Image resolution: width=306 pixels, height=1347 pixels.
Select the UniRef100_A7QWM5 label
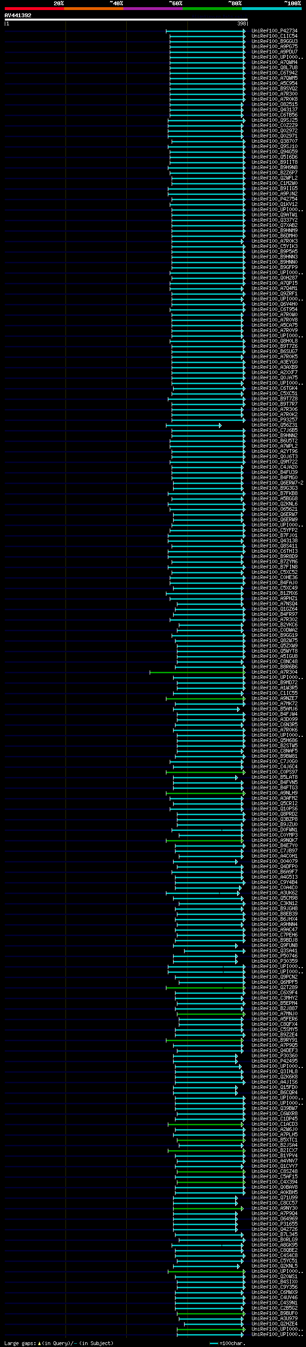(x=274, y=78)
